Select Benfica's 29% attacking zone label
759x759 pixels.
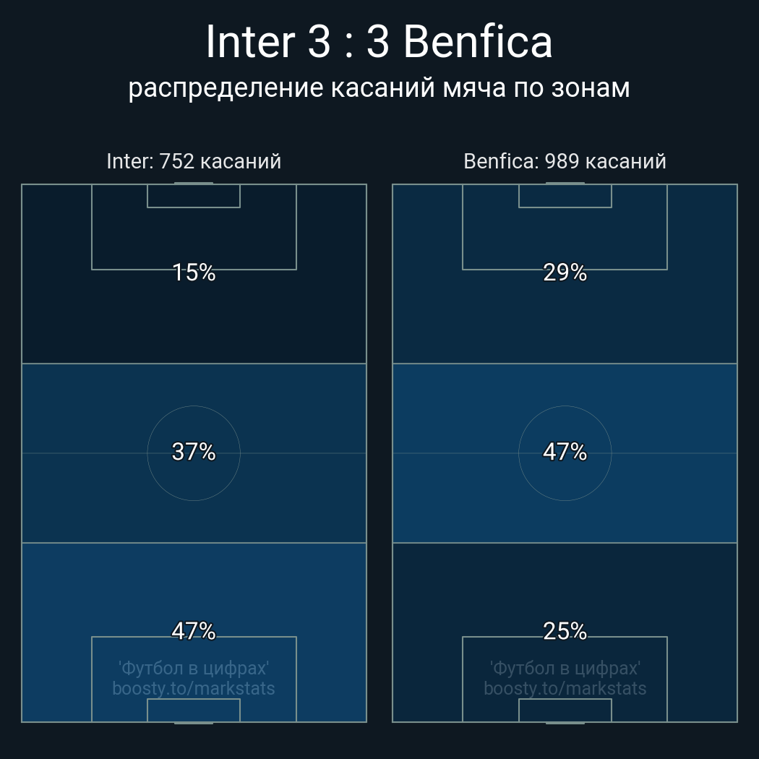tap(565, 273)
